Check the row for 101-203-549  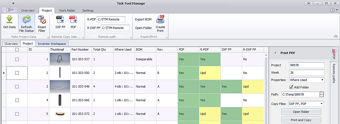point(17,86)
